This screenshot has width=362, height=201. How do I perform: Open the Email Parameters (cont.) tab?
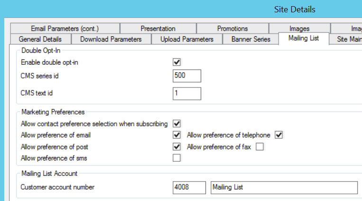click(x=65, y=28)
